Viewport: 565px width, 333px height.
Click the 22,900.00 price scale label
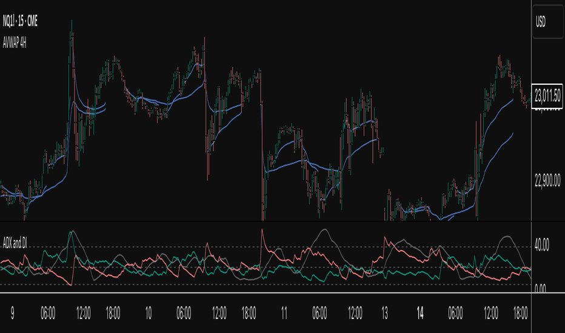point(547,180)
